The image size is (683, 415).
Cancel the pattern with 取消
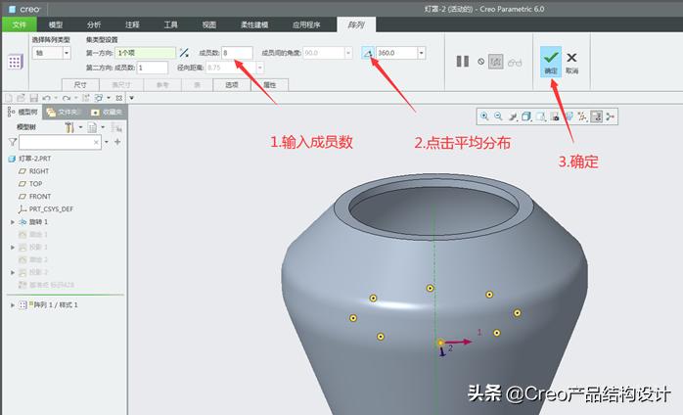click(571, 63)
